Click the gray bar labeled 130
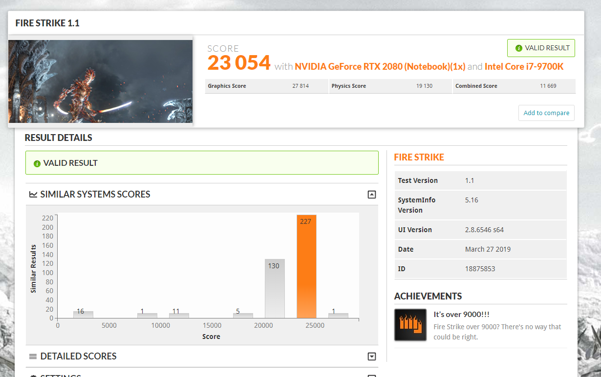601x377 pixels. coord(275,289)
